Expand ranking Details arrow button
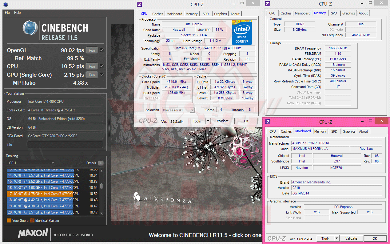 click(101, 163)
